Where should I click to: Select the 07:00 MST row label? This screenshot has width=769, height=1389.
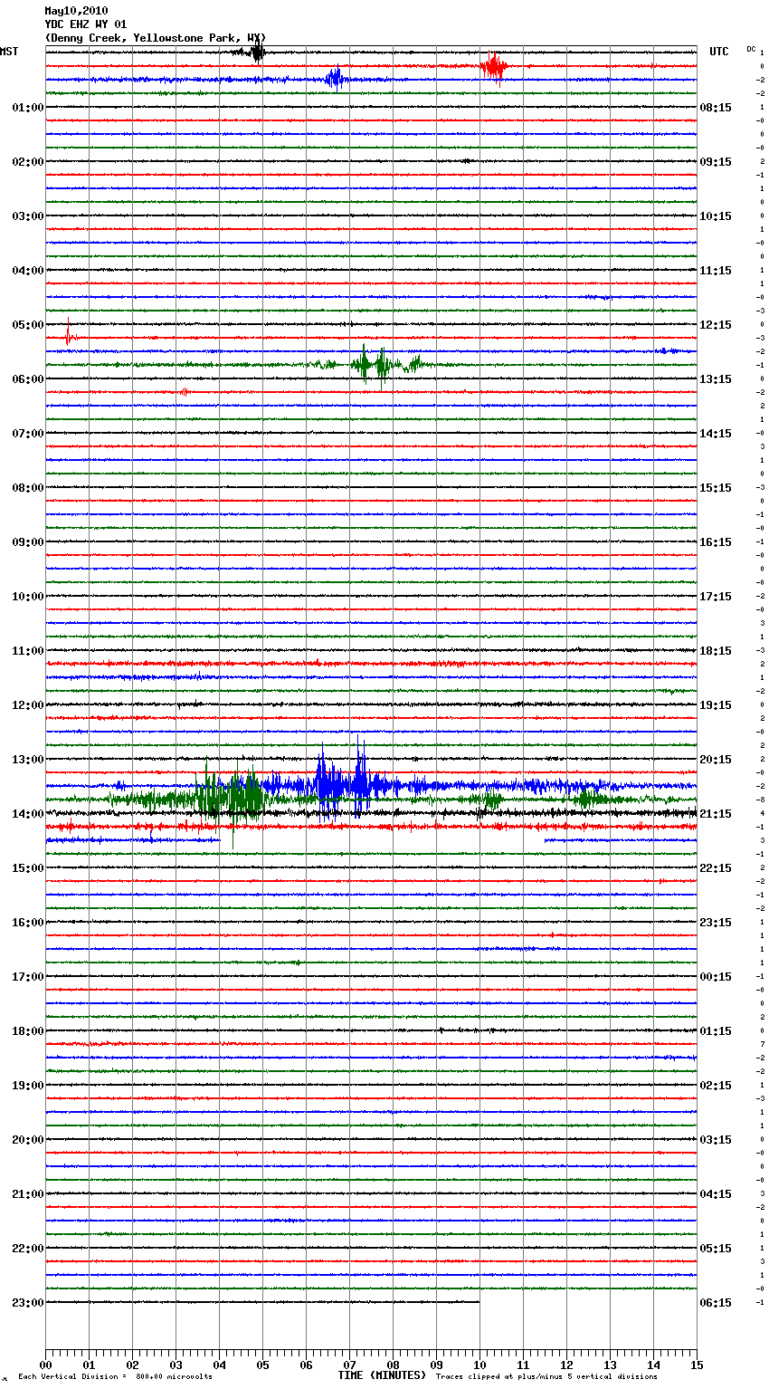[x=28, y=434]
